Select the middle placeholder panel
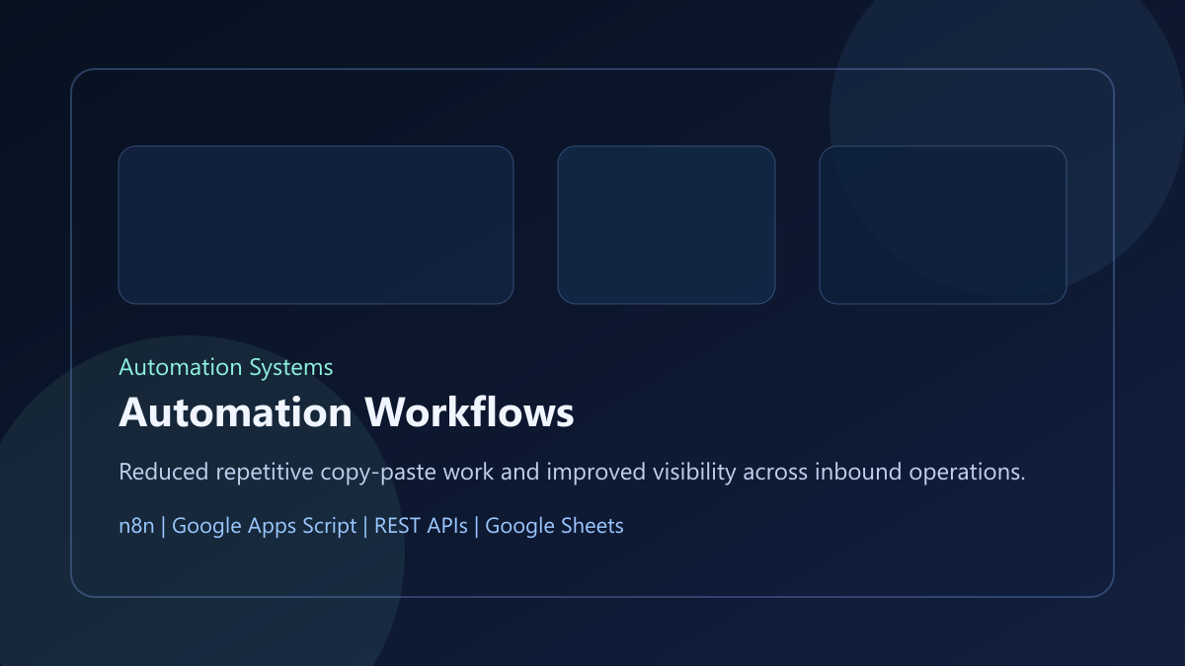This screenshot has width=1185, height=666. click(667, 225)
